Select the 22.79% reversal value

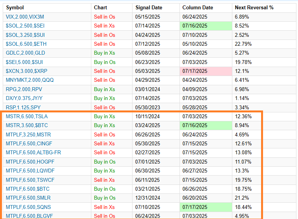(x=243, y=44)
